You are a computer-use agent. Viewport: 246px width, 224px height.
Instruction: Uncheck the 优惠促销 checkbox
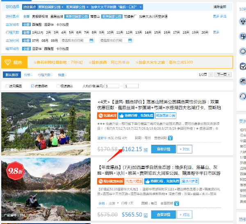pos(33,86)
